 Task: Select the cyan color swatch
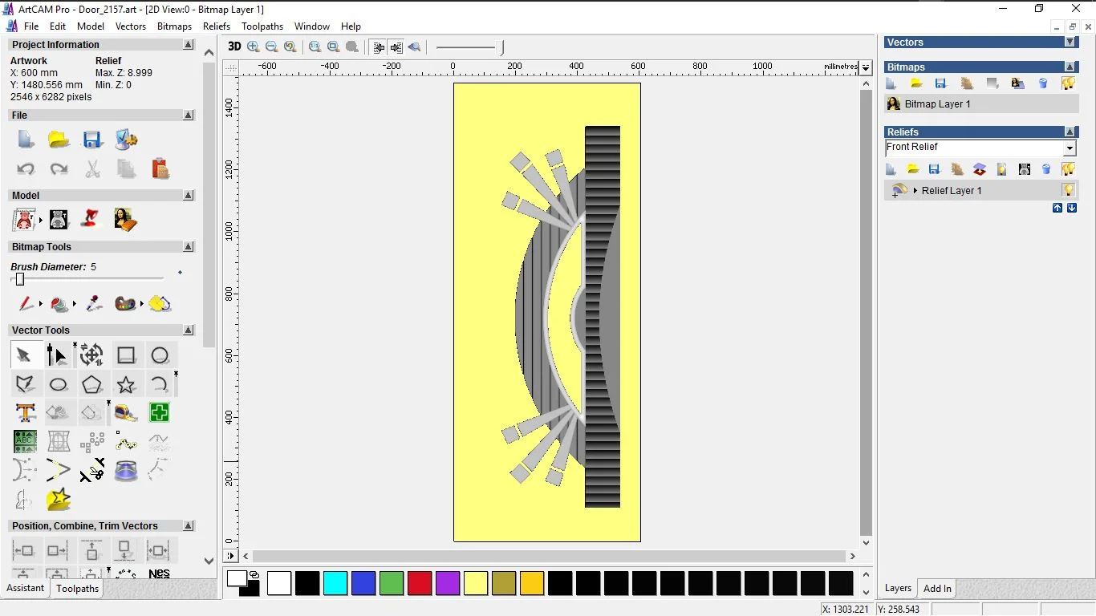click(335, 583)
